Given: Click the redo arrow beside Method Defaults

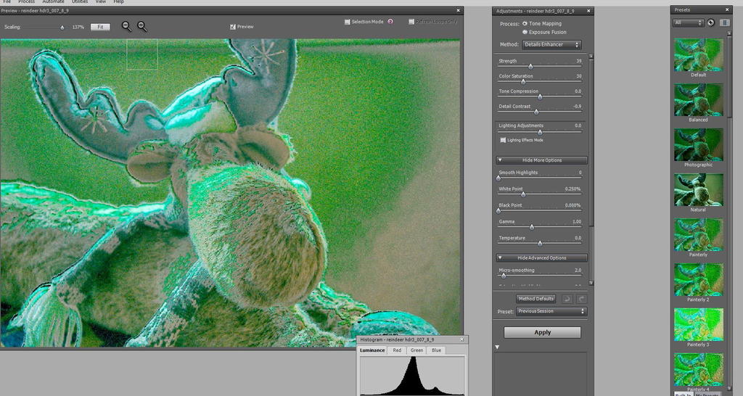Looking at the screenshot, I should [x=581, y=299].
